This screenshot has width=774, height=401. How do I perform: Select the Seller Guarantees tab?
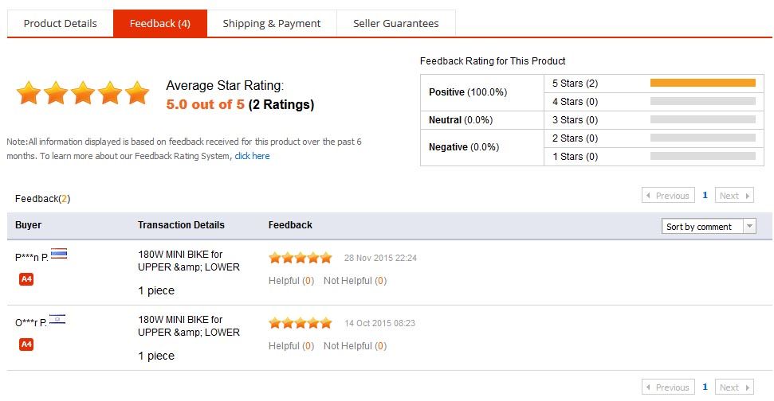396,23
